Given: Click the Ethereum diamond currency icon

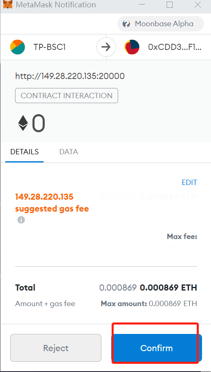Looking at the screenshot, I should [23, 124].
